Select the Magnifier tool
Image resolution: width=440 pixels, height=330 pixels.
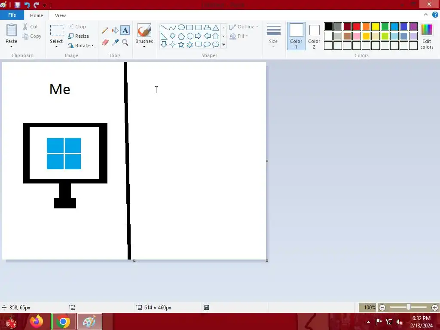(x=125, y=43)
